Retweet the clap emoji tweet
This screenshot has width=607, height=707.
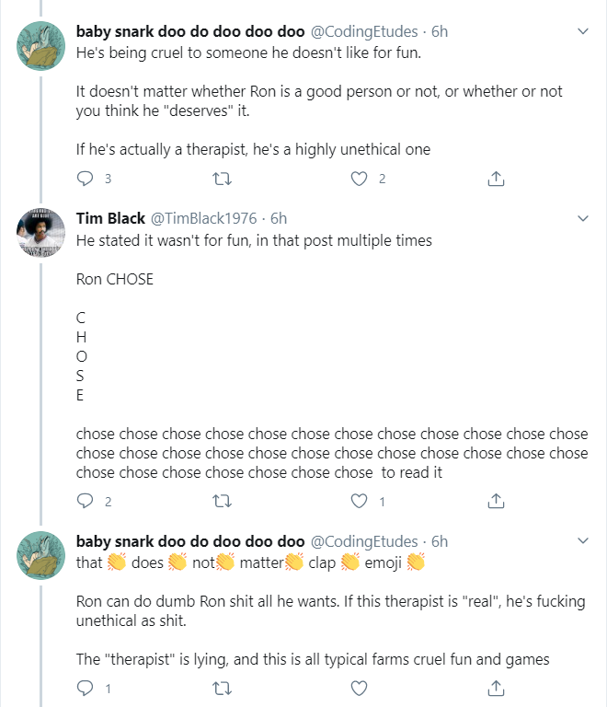pyautogui.click(x=222, y=688)
